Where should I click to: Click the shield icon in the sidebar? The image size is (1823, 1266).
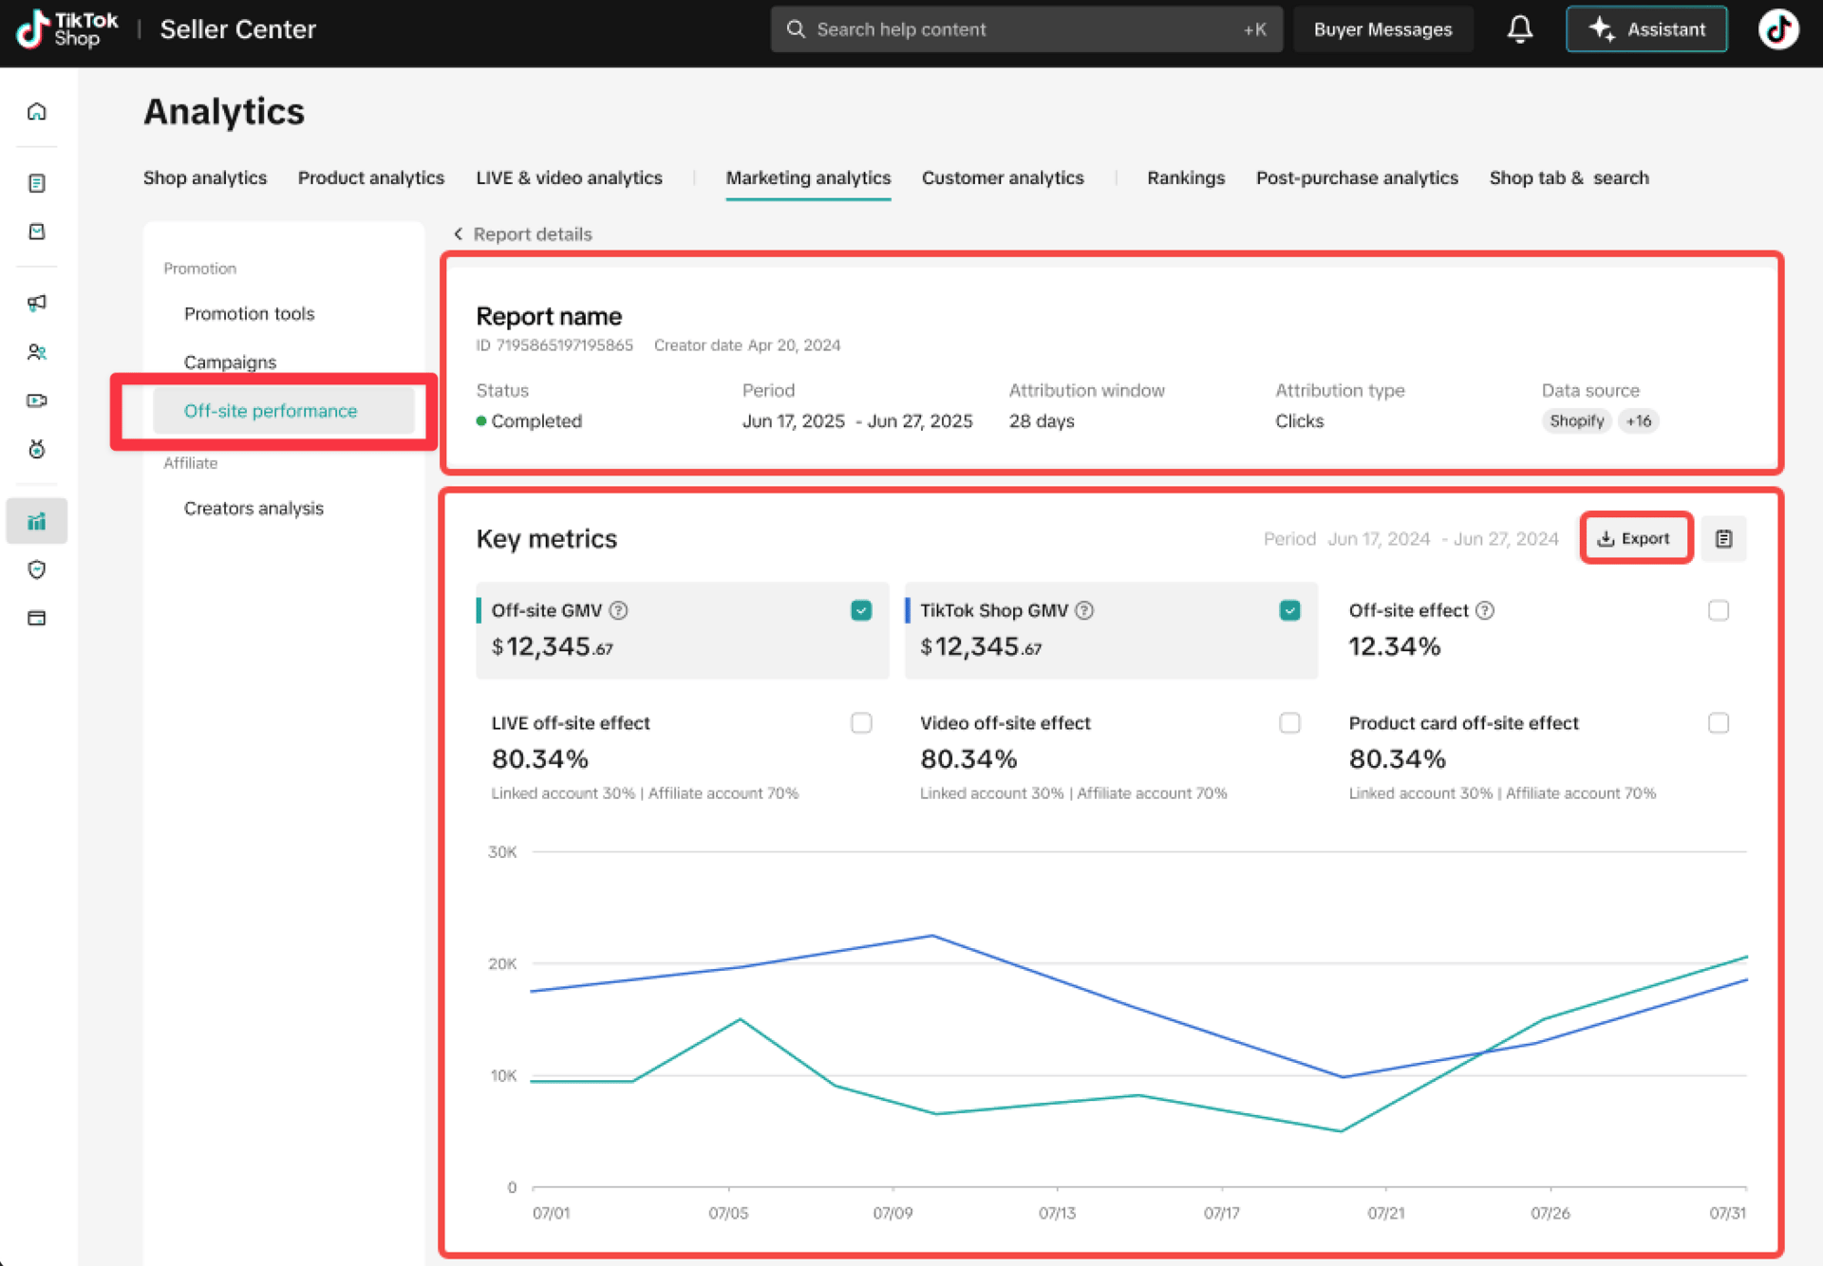pyautogui.click(x=37, y=569)
